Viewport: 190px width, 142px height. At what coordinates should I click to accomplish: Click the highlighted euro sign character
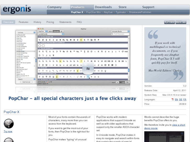coord(81,40)
